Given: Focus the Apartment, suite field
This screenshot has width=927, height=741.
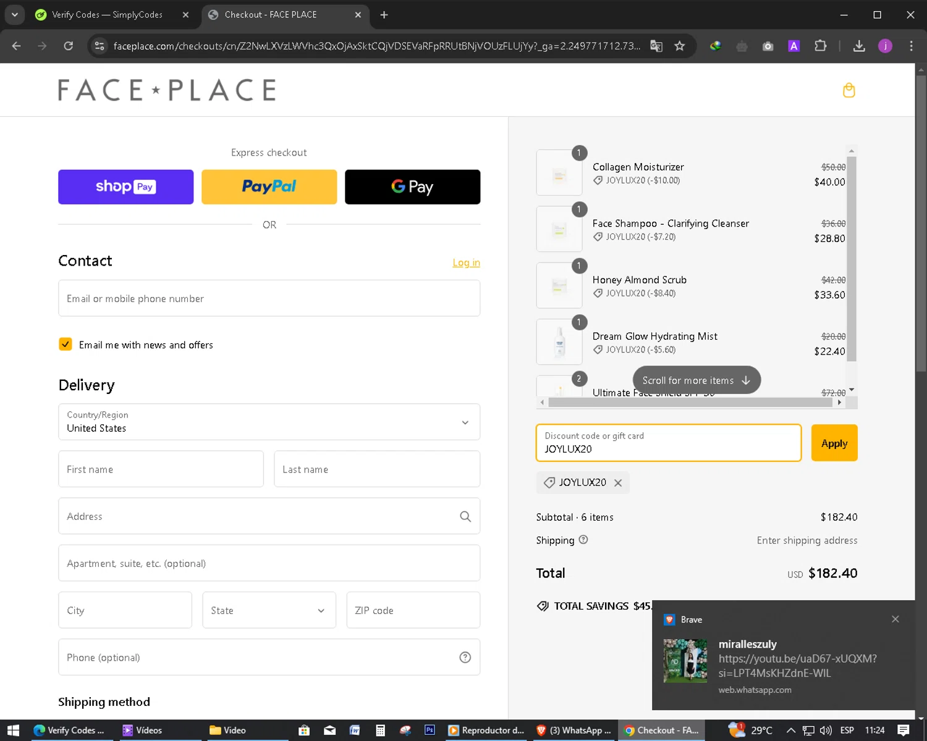Looking at the screenshot, I should [269, 563].
